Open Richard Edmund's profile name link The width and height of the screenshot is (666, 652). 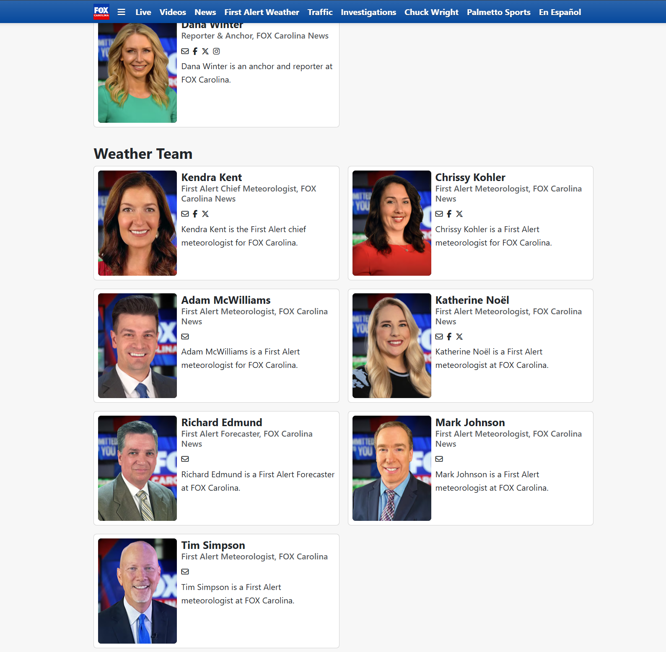(222, 422)
